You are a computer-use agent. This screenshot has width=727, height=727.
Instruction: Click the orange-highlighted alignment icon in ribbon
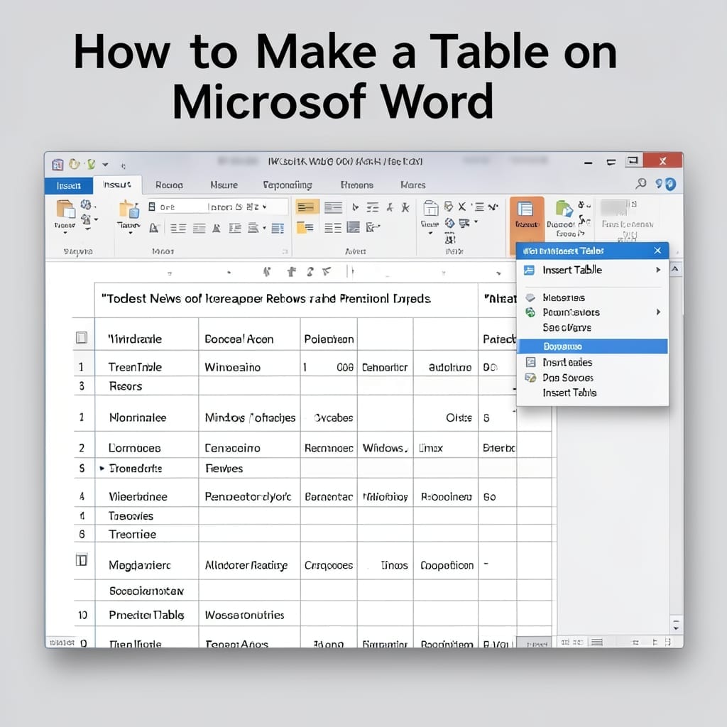point(307,207)
